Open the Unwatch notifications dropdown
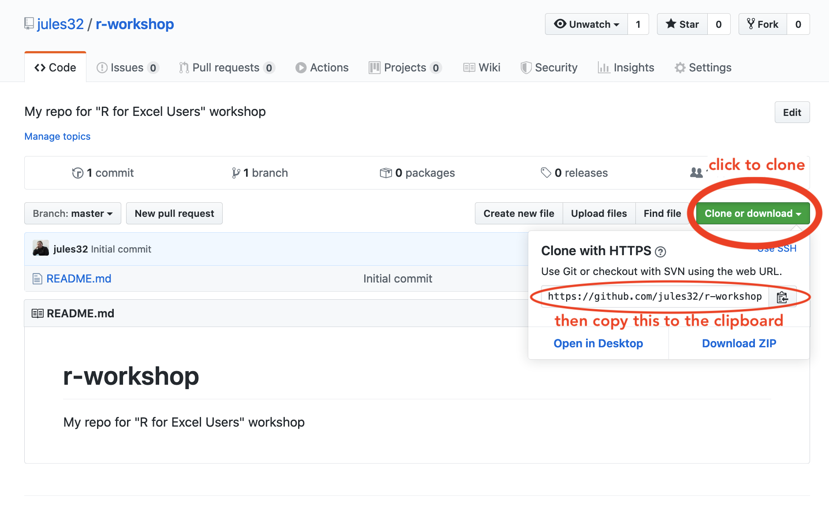 coord(586,24)
